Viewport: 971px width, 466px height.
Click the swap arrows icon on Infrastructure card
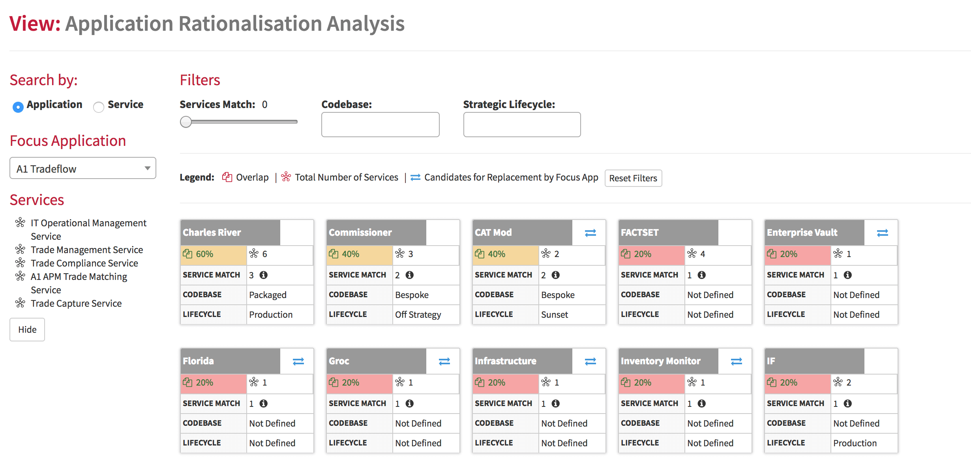(590, 362)
